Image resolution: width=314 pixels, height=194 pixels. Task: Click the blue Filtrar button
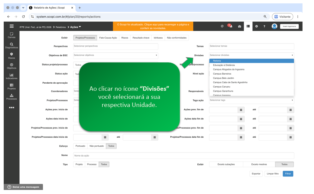(x=288, y=174)
